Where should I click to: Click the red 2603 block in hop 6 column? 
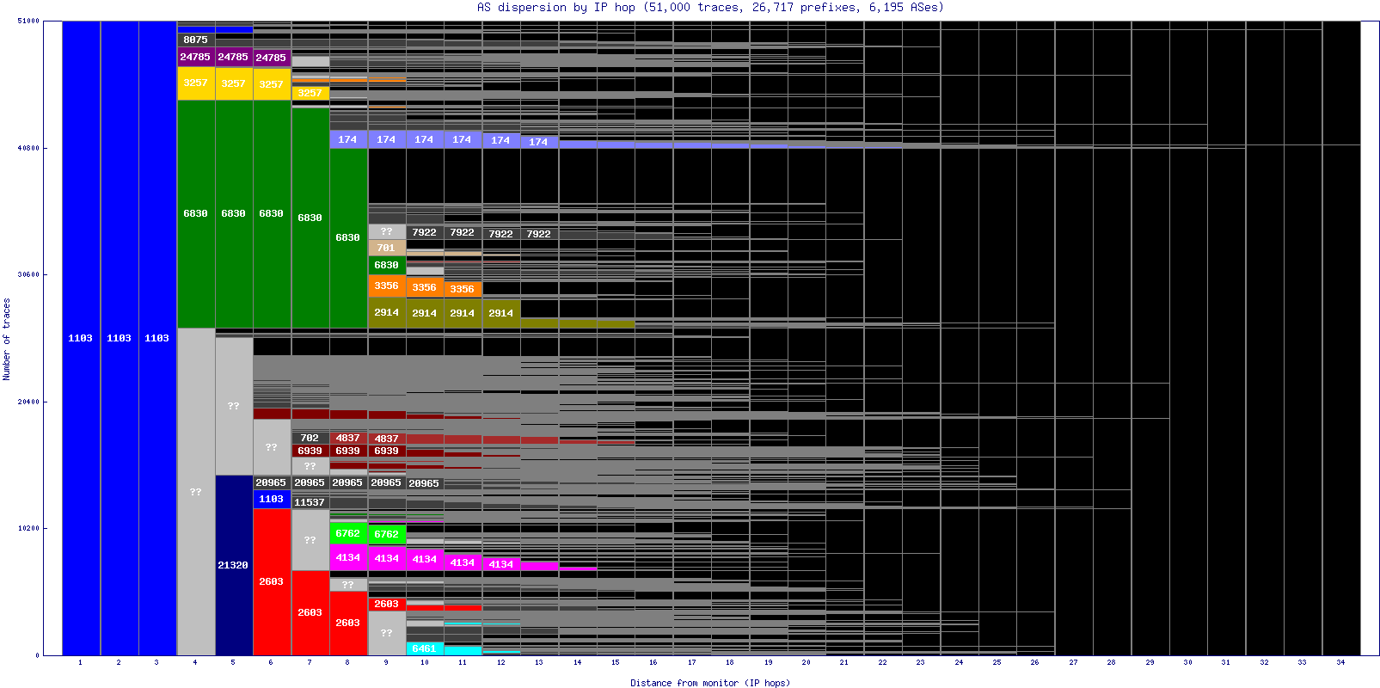coord(271,581)
